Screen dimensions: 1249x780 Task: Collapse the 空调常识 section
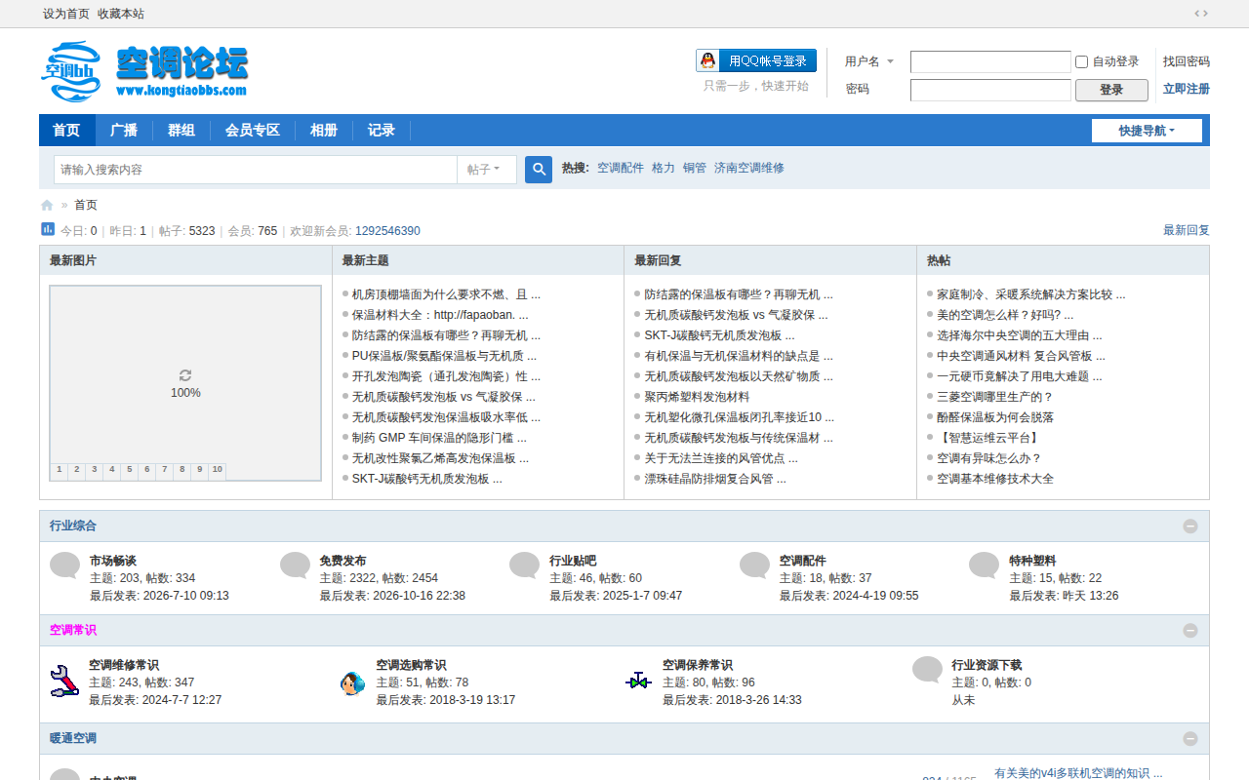coord(1190,631)
